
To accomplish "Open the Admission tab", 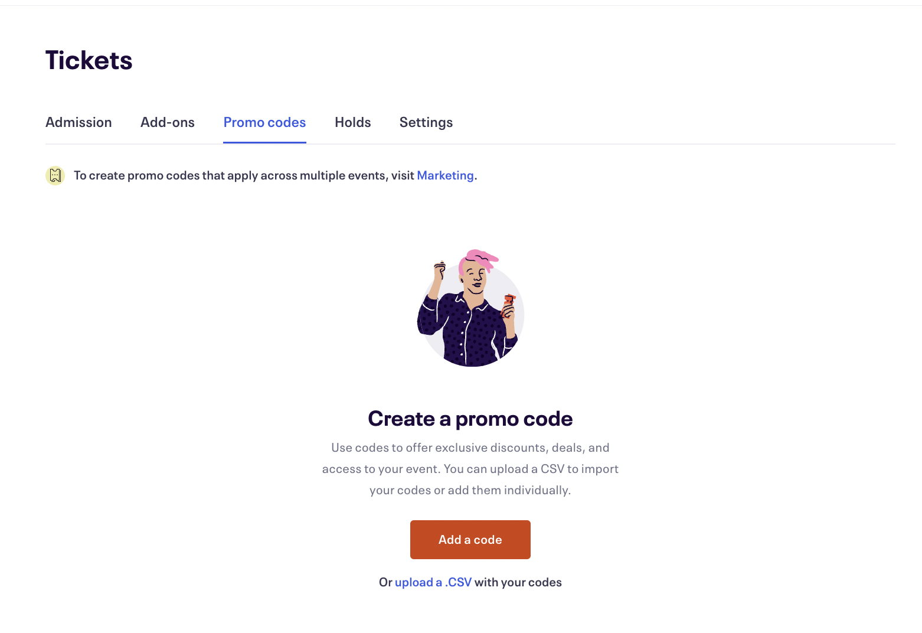I will pos(79,122).
